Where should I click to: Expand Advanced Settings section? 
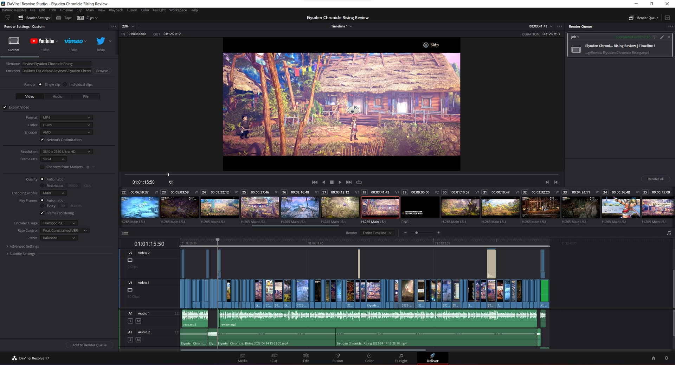coord(22,246)
